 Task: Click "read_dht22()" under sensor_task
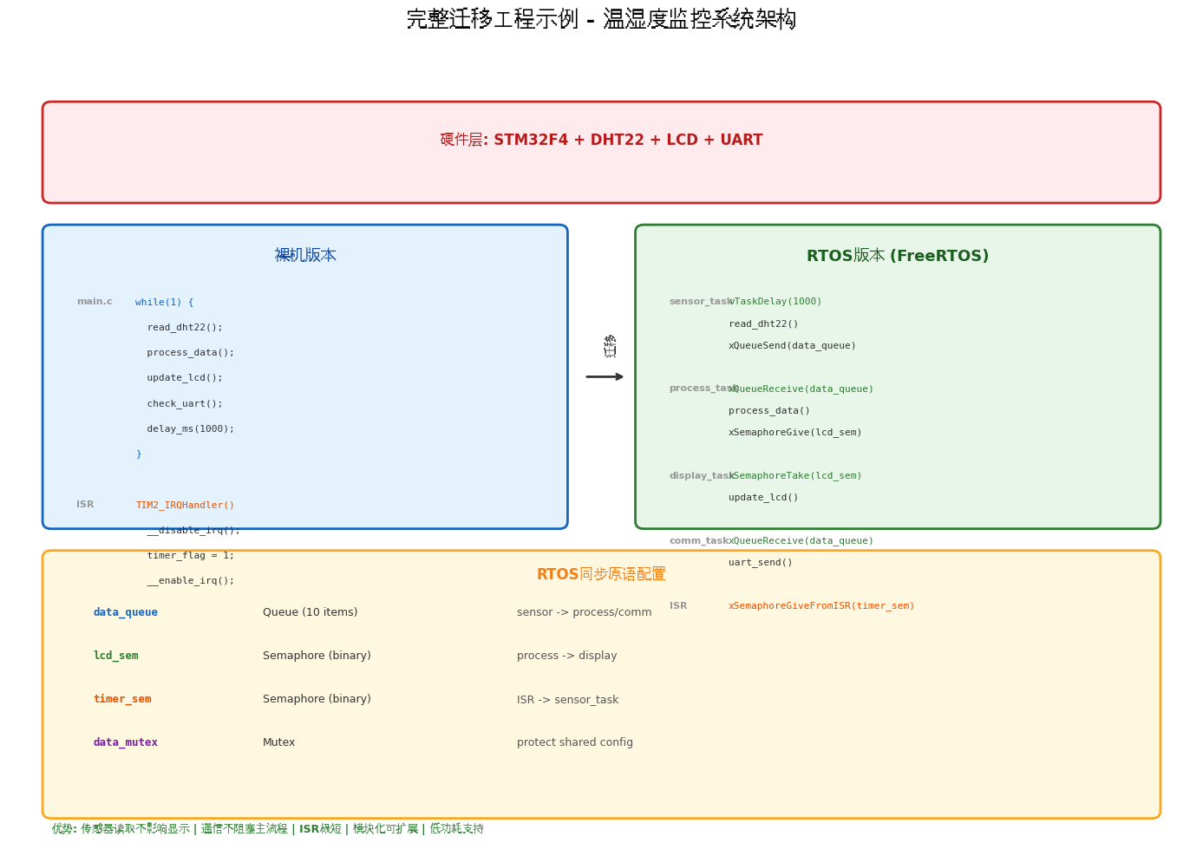point(763,323)
